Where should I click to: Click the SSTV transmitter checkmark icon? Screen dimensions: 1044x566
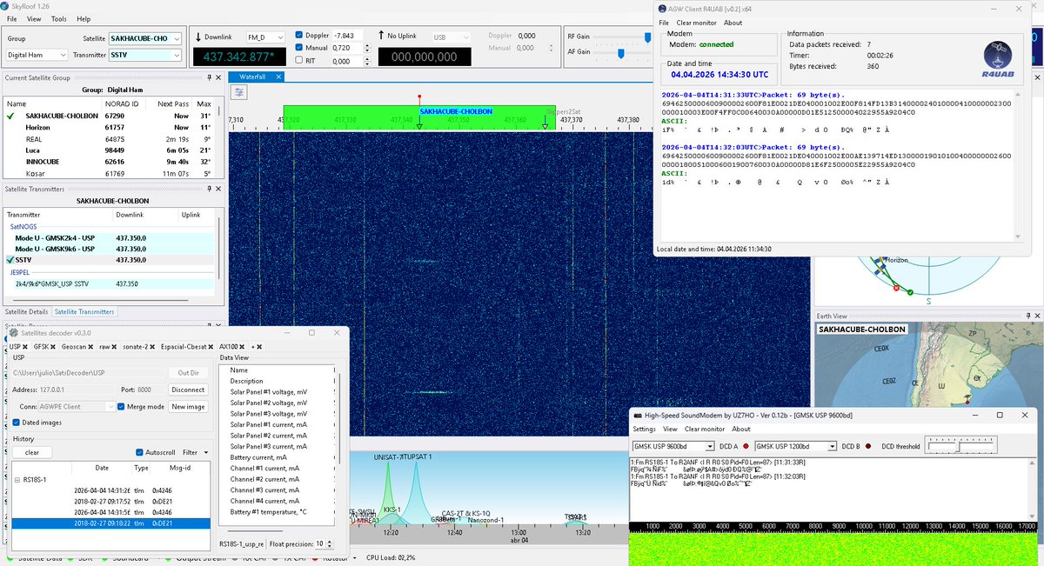point(10,259)
